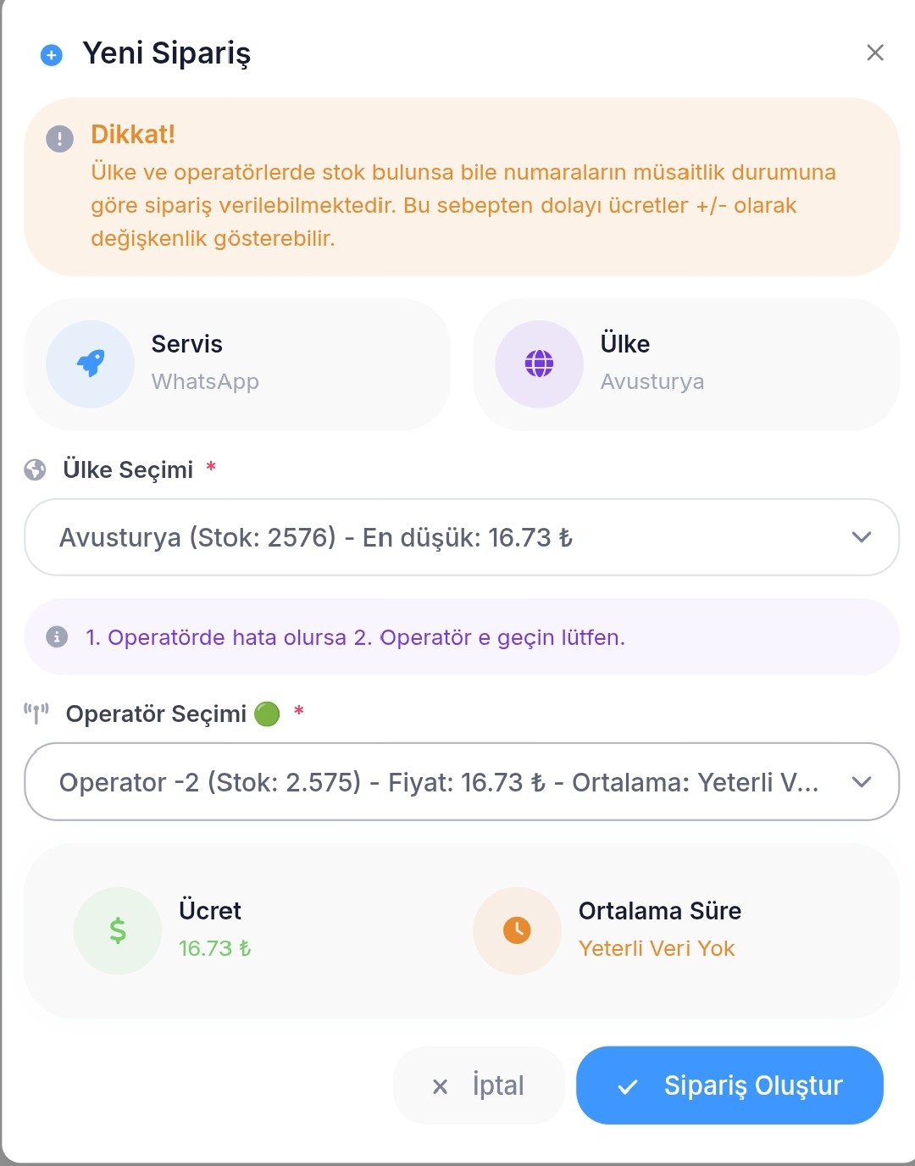This screenshot has height=1166, width=915.
Task: Expand operator list via its chevron arrow
Action: pyautogui.click(x=862, y=781)
